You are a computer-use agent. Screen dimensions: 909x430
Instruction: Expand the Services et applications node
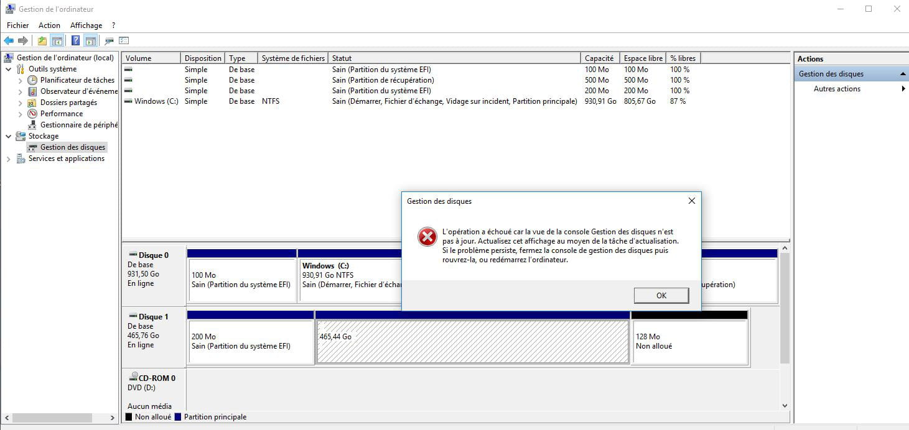[x=8, y=159]
